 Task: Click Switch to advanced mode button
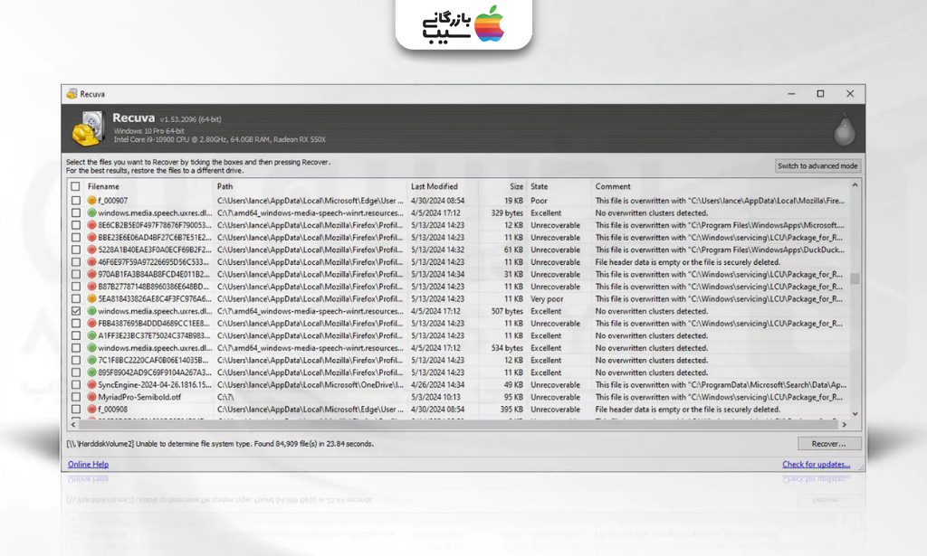click(817, 165)
